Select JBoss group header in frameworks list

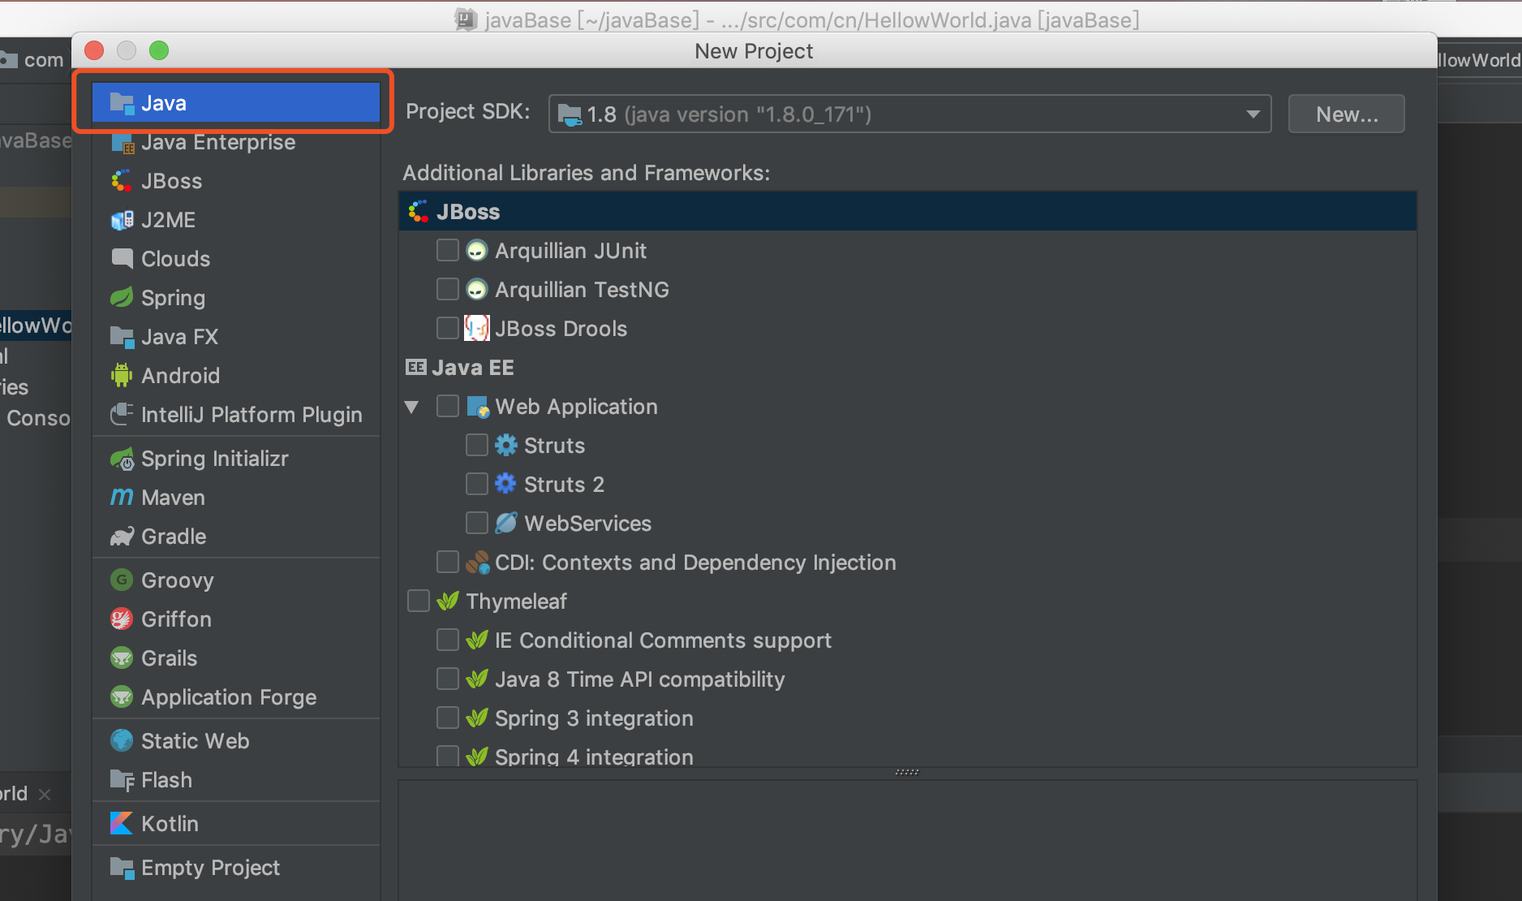click(908, 212)
